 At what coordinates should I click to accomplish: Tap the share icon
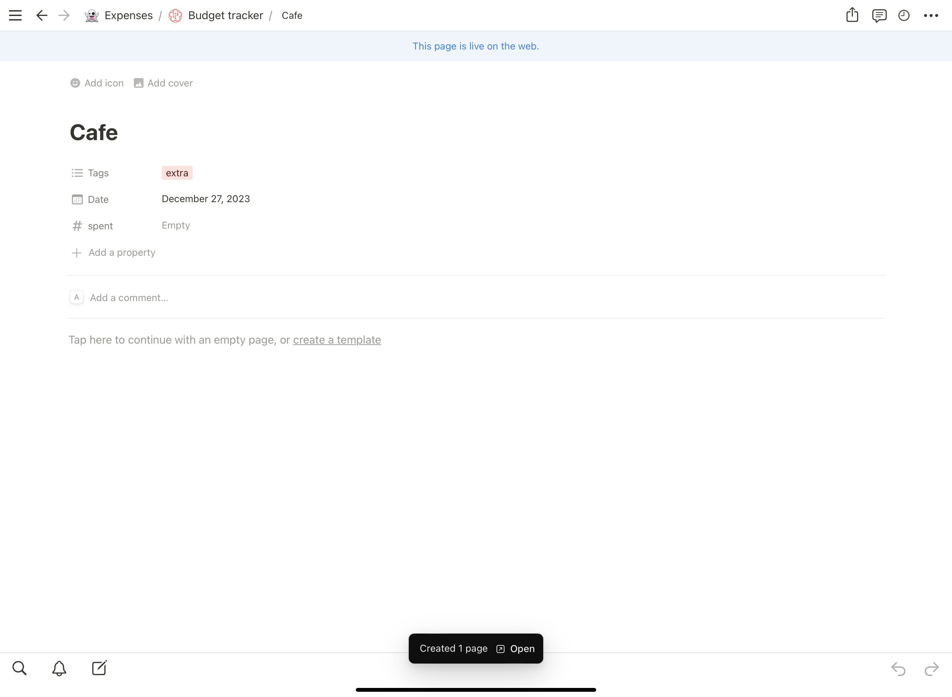point(852,15)
